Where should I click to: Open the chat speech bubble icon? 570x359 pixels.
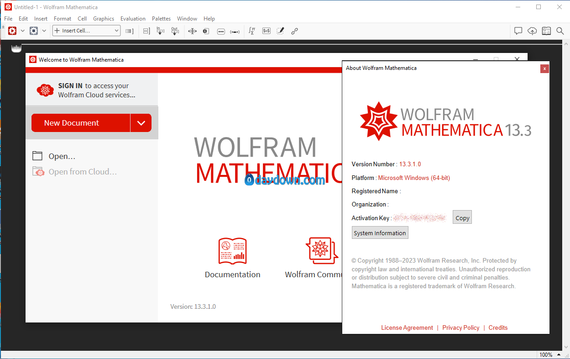[518, 31]
